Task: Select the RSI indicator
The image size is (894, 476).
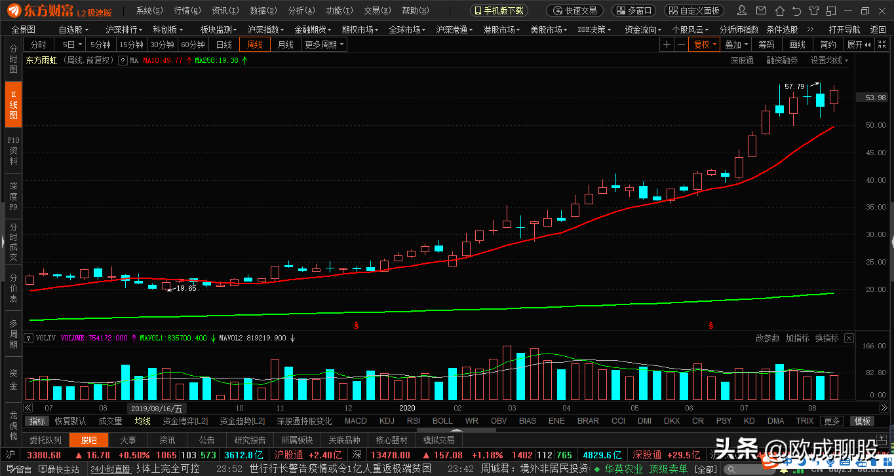Action: (x=414, y=421)
